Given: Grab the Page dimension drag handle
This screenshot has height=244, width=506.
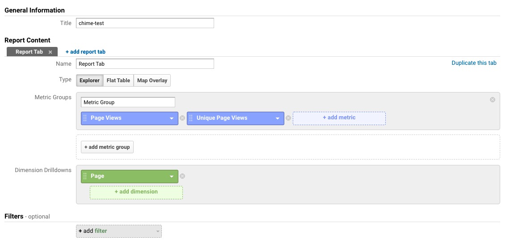Looking at the screenshot, I should point(85,176).
